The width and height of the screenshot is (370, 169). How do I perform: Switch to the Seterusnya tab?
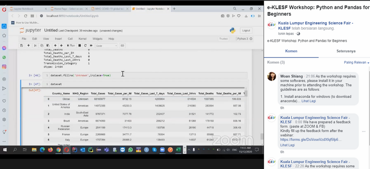click(346, 51)
